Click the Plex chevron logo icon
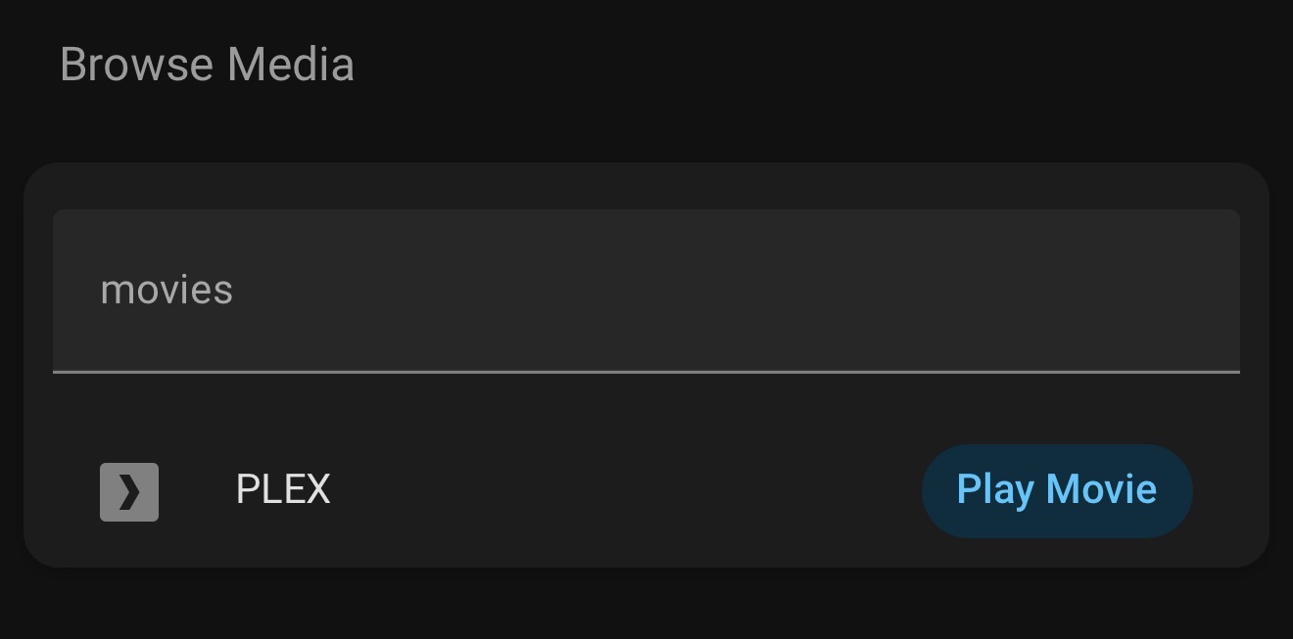 pos(129,492)
